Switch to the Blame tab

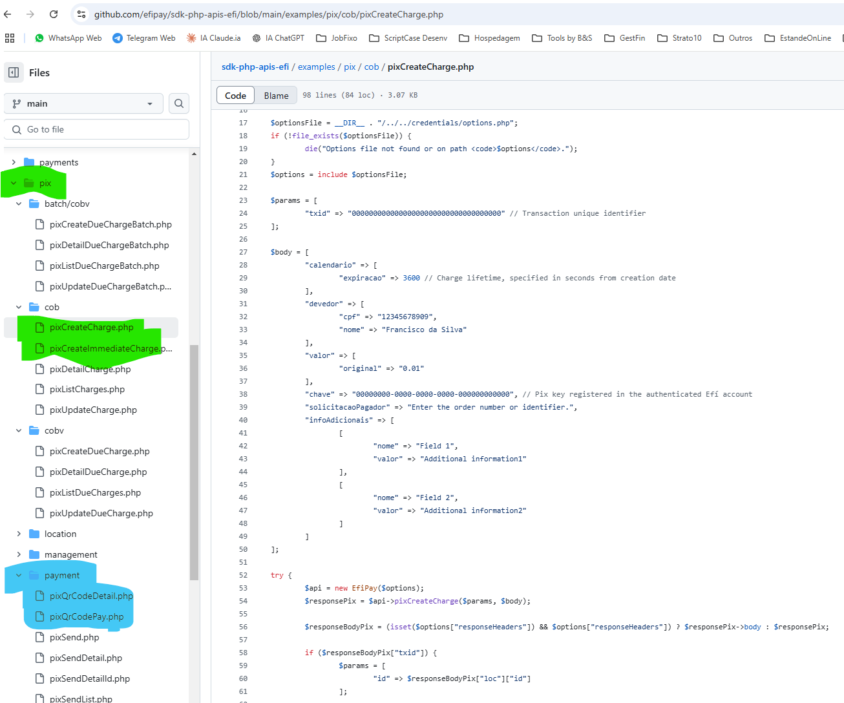(x=276, y=95)
